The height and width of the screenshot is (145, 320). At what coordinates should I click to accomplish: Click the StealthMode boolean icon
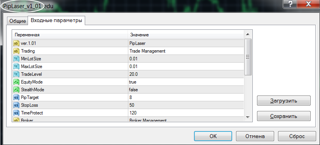(x=16, y=90)
